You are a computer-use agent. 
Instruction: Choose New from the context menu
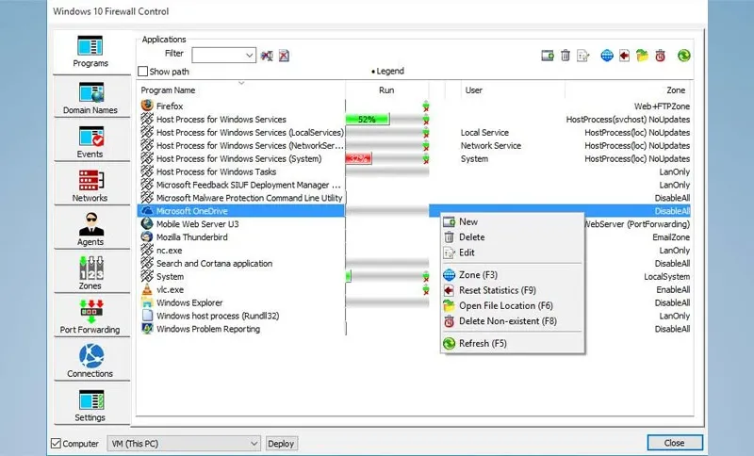coord(513,222)
